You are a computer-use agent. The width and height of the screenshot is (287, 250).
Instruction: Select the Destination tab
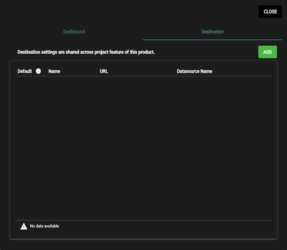(212, 32)
